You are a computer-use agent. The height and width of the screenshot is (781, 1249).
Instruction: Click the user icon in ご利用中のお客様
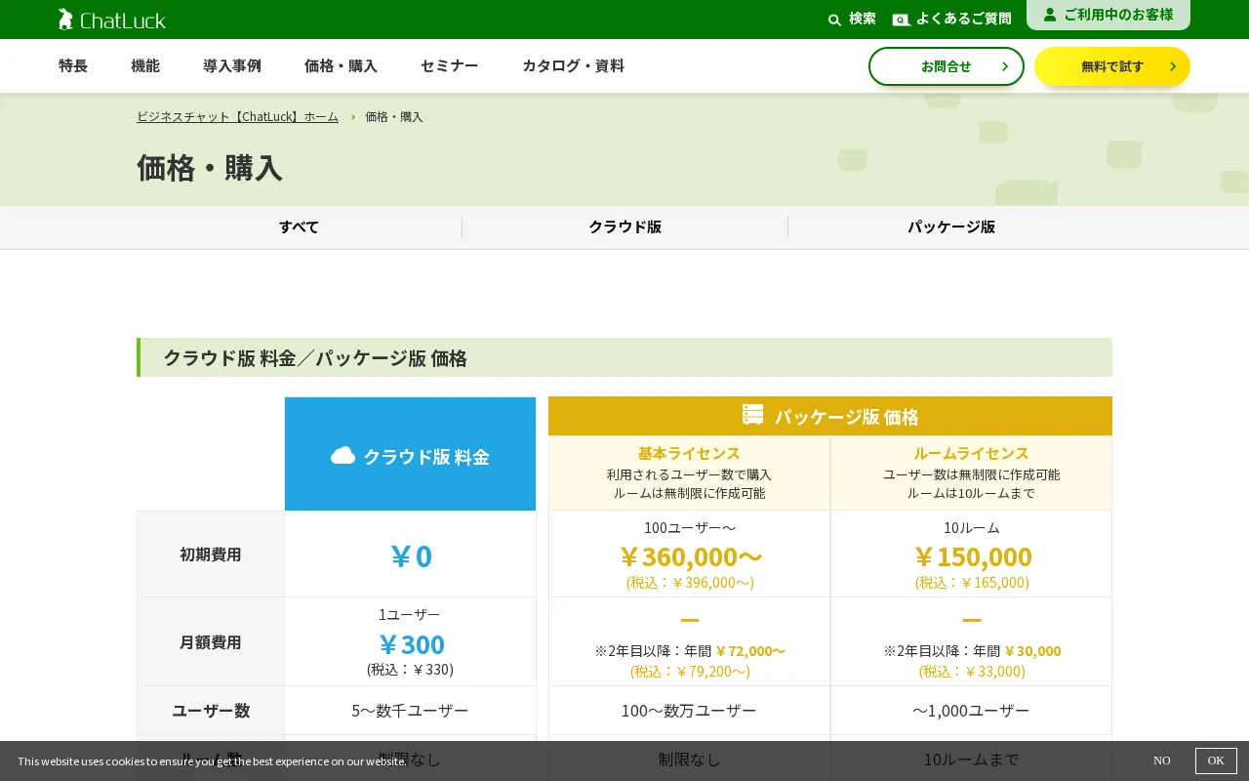[x=1050, y=15]
